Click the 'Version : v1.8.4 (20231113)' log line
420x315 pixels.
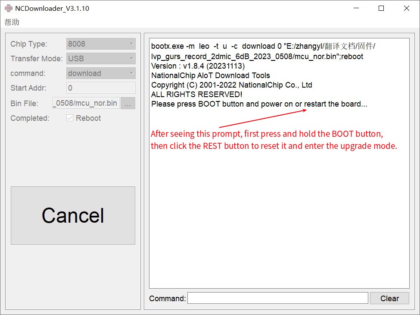click(198, 66)
